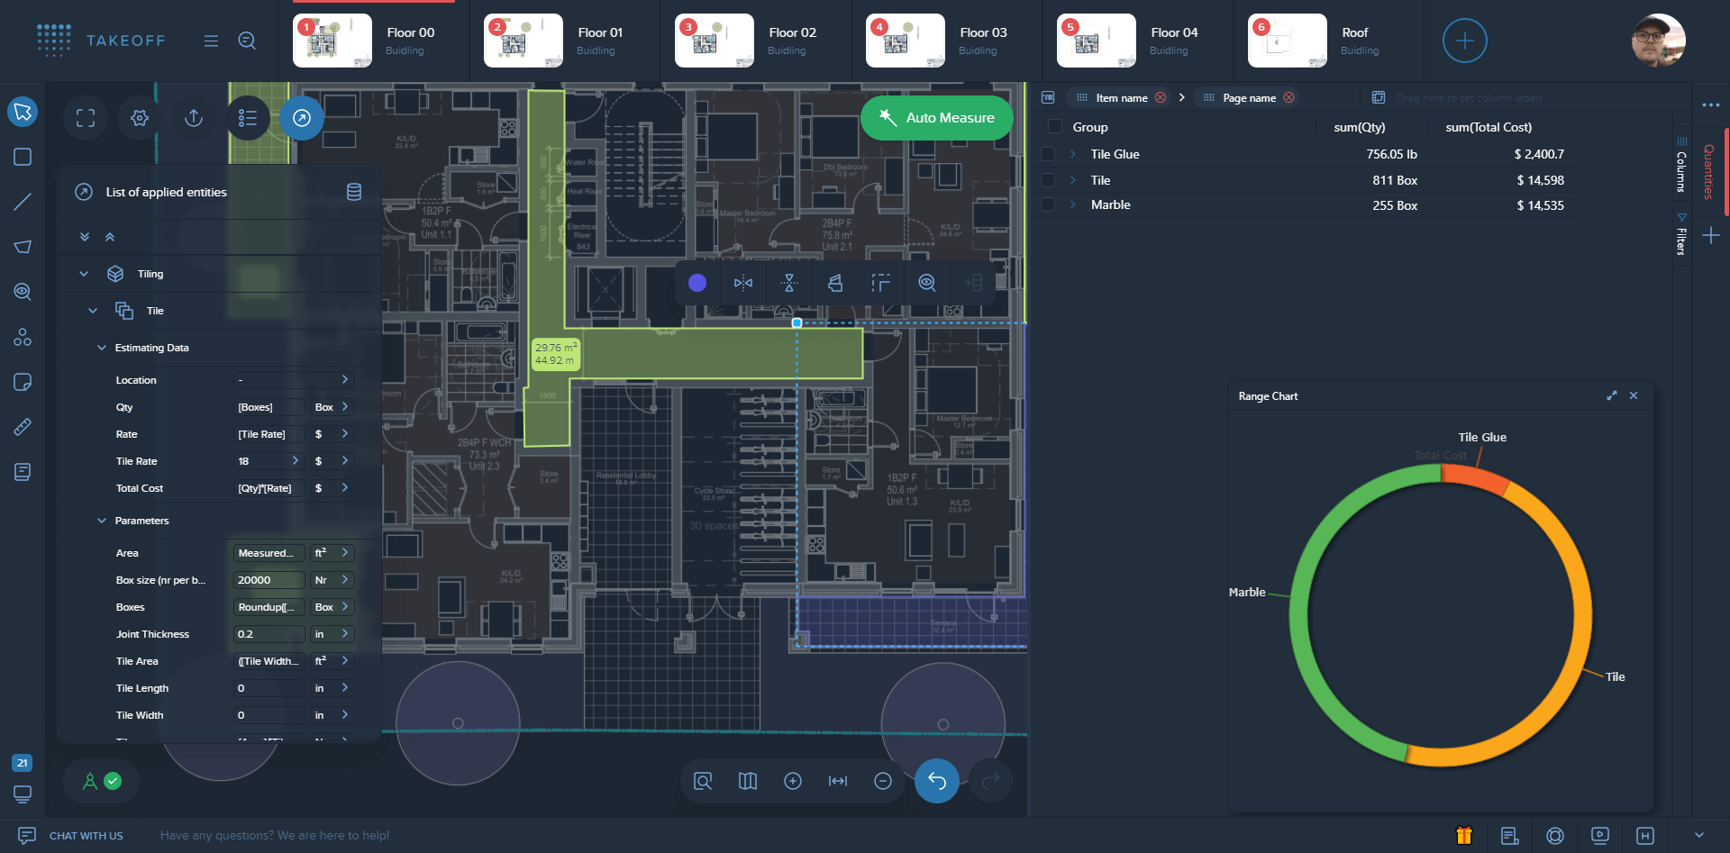
Task: Click the purple color swatch in floating toolbar
Action: point(697,283)
